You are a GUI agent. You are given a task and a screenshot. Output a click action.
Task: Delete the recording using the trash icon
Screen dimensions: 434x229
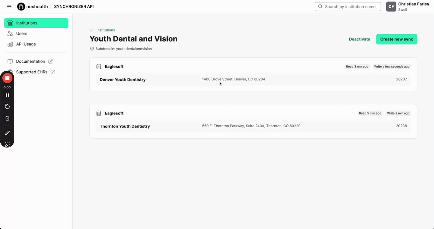pos(7,118)
